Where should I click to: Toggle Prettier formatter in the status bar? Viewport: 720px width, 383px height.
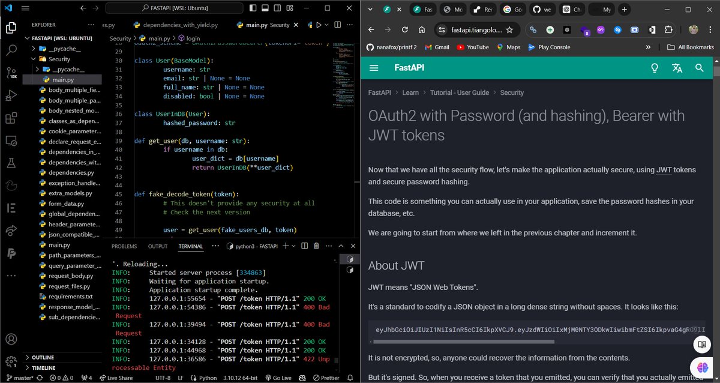click(327, 378)
